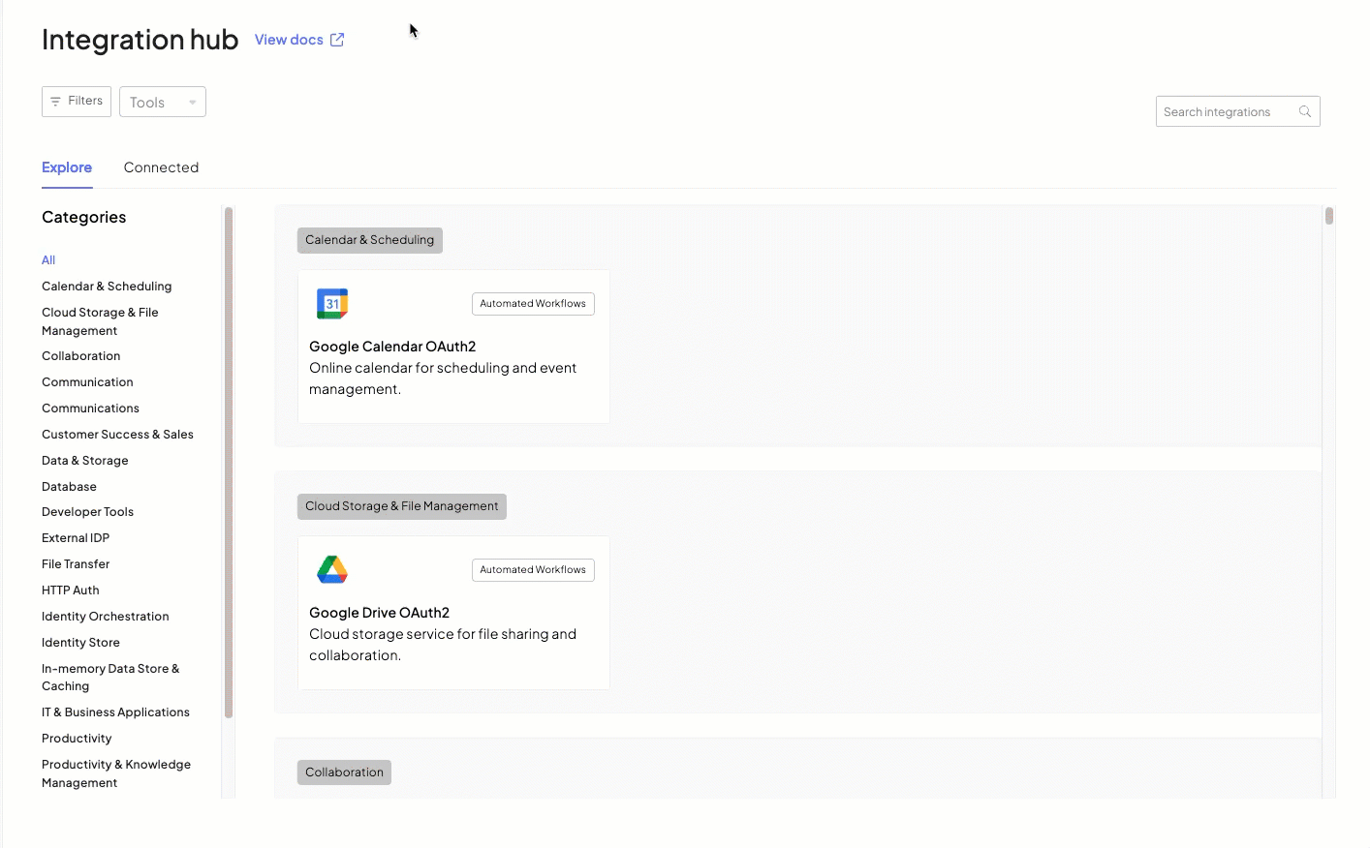
Task: Click the Google Calendar logo icon
Action: [332, 304]
